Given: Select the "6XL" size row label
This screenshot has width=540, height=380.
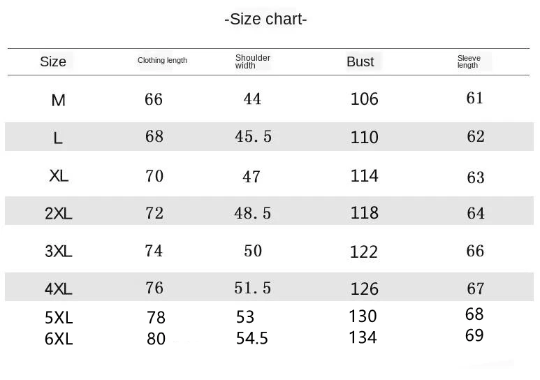Looking at the screenshot, I should click(59, 339).
